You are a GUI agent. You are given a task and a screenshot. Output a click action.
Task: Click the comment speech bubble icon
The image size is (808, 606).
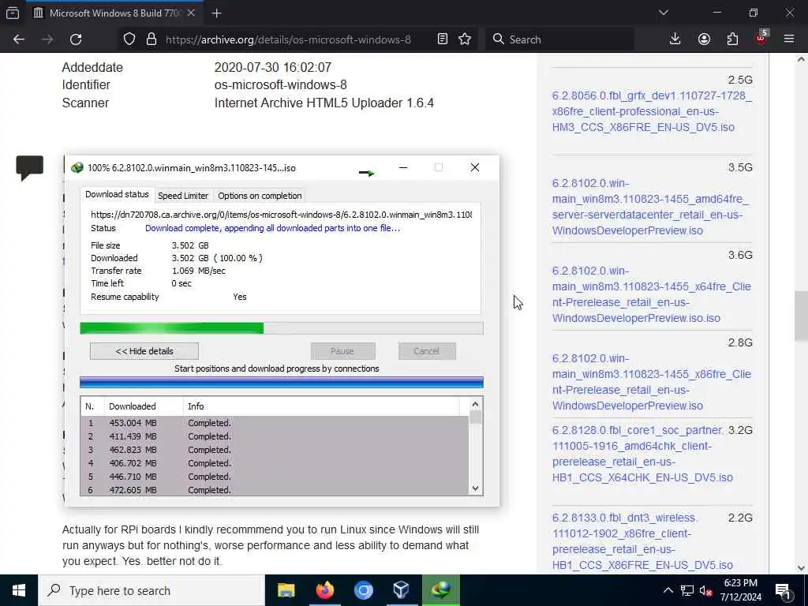click(29, 168)
